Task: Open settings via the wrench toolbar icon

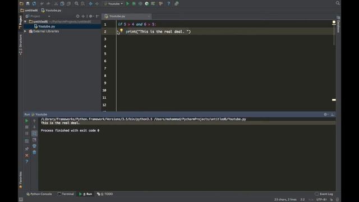Action: tap(161, 4)
